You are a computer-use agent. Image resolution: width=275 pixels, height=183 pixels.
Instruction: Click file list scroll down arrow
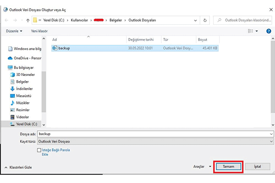click(273, 125)
